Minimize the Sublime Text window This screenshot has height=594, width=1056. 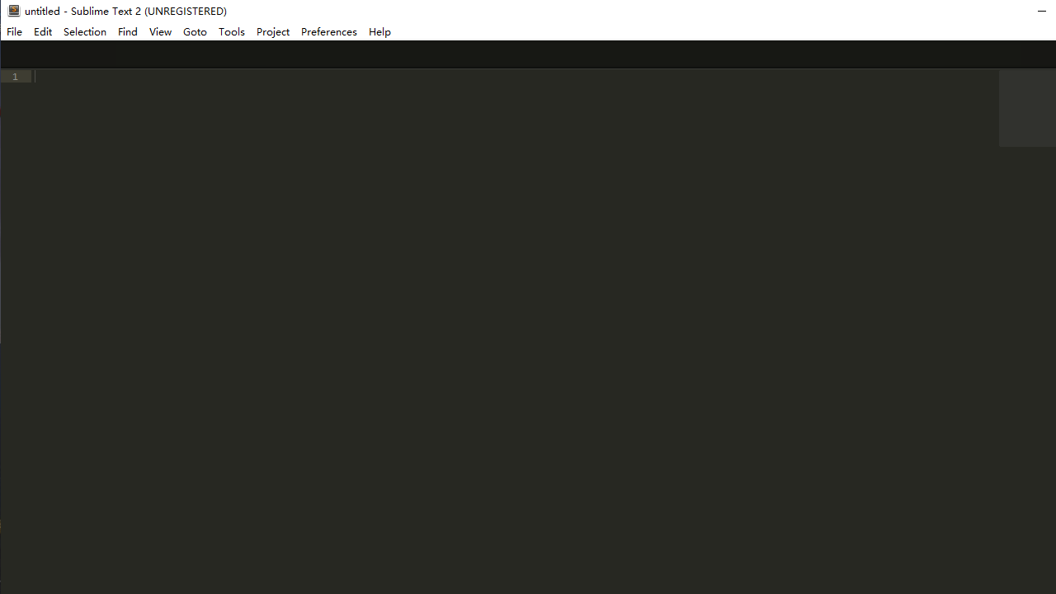1041,11
